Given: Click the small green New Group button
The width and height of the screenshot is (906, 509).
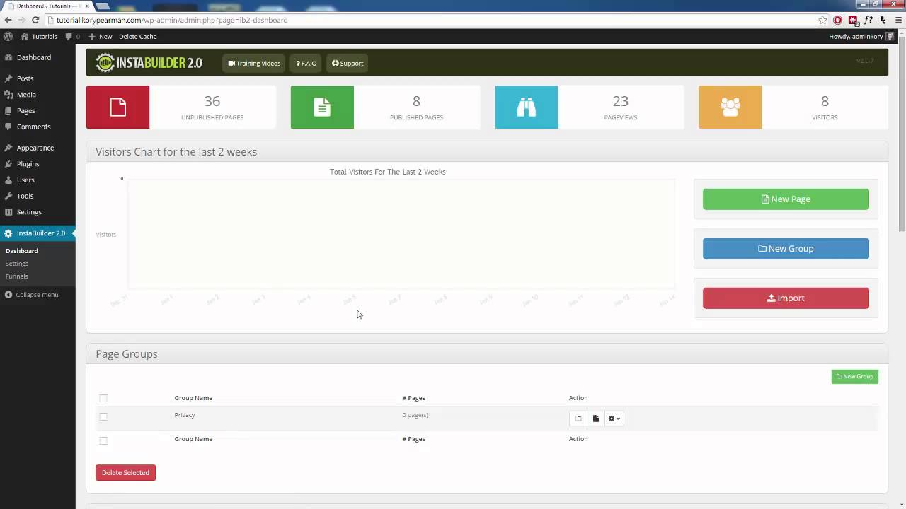Looking at the screenshot, I should 855,377.
